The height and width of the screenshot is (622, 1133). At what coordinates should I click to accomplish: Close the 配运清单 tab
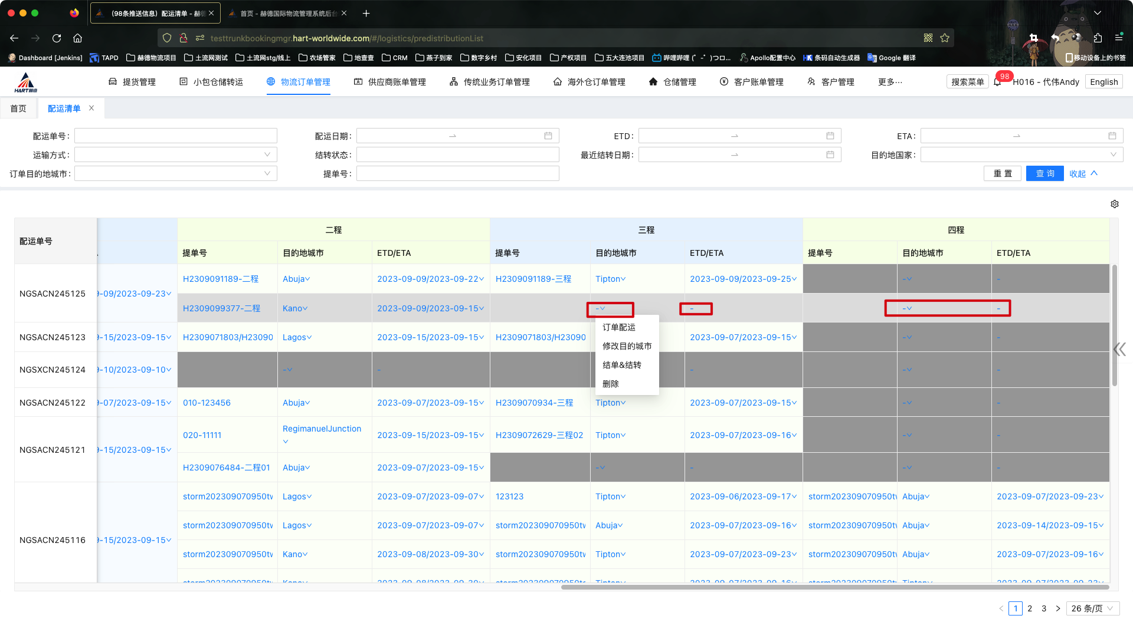click(x=91, y=108)
